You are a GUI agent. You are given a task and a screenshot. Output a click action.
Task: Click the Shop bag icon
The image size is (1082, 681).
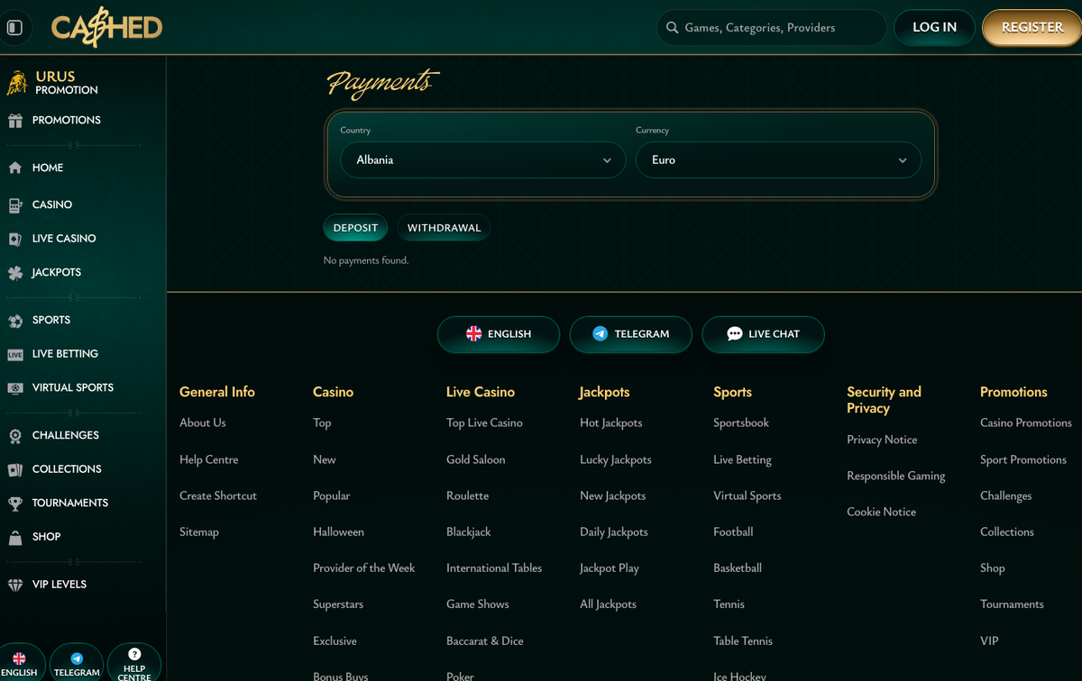pos(15,538)
